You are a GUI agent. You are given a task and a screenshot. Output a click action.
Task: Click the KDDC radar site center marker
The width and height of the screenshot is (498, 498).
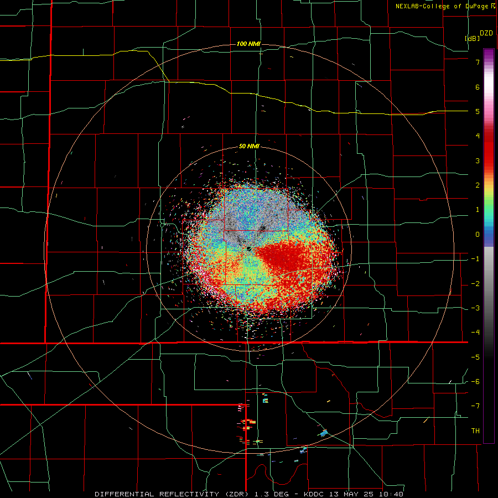[x=249, y=248]
